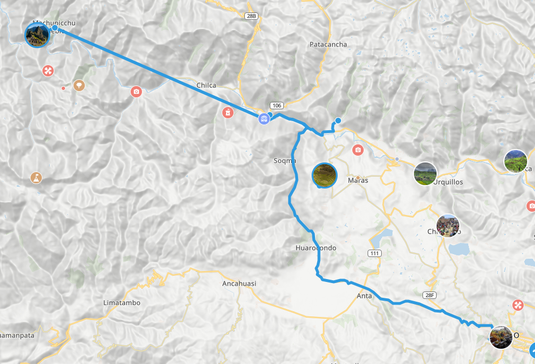Select the route waypoint dot at Machupicchu
The image size is (535, 364).
55,28
